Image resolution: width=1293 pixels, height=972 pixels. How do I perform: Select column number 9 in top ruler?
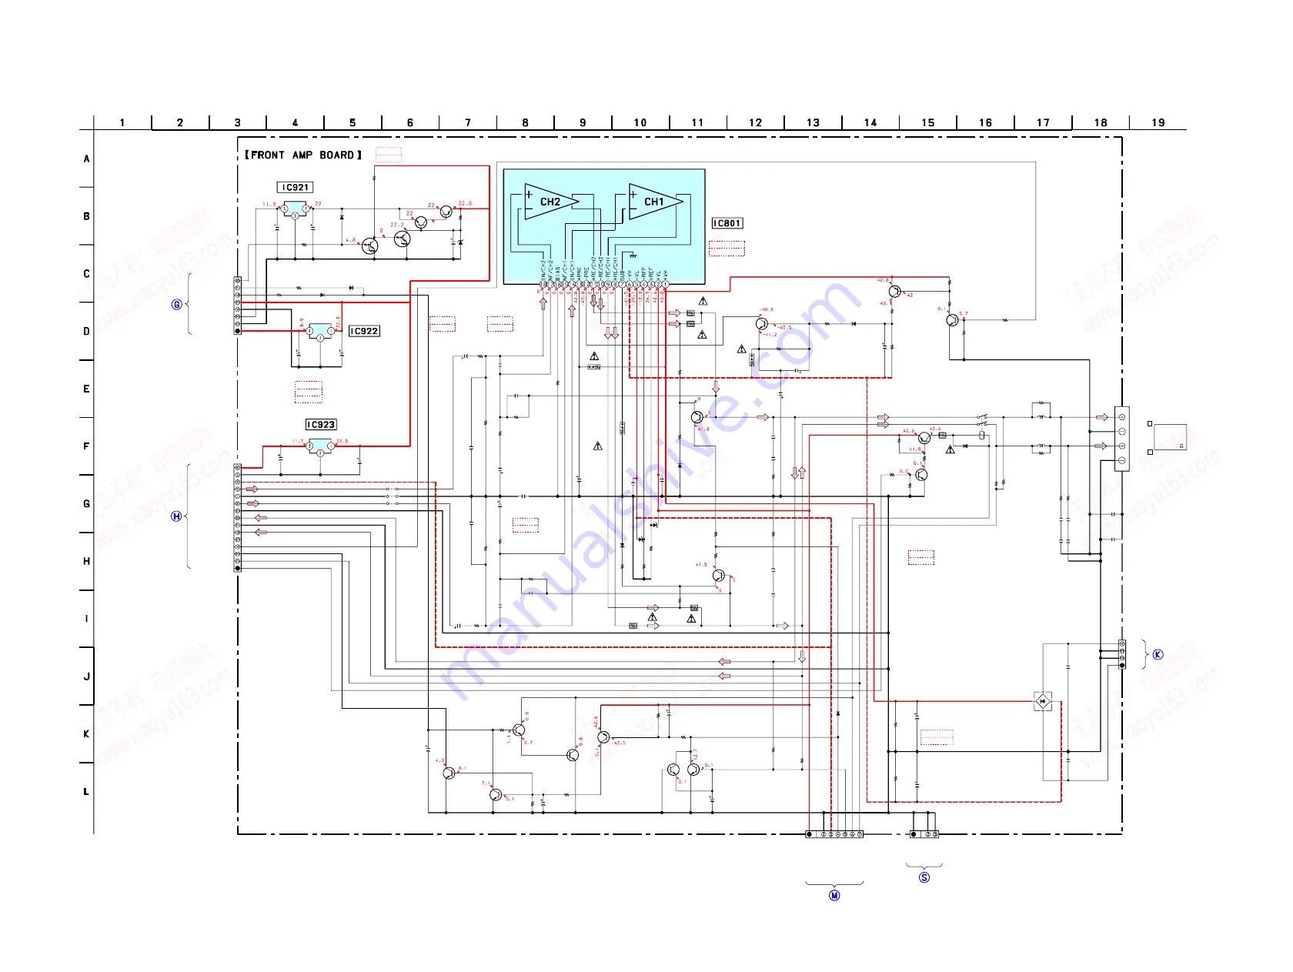(x=583, y=122)
